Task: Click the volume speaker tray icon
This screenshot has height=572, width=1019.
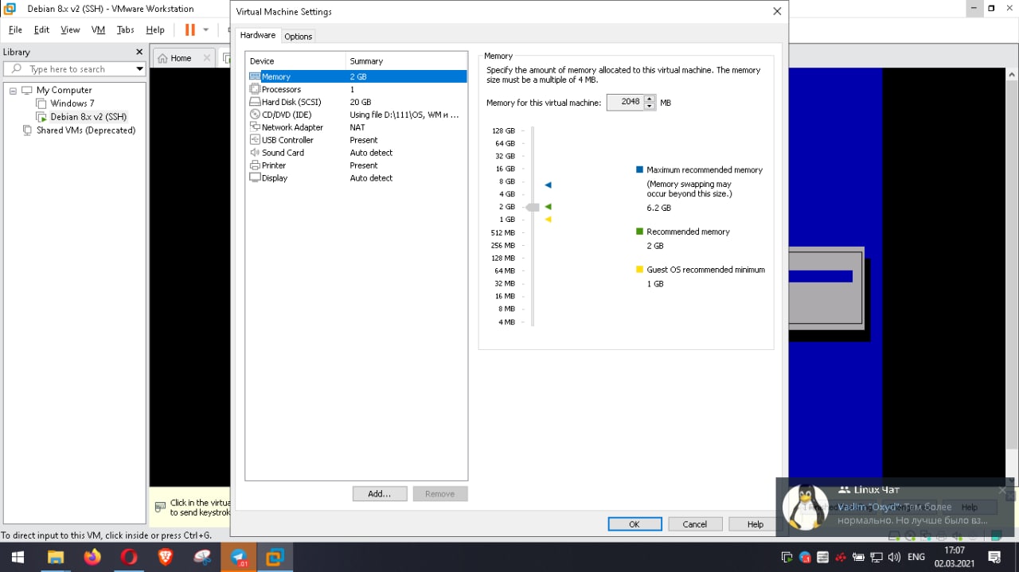Action: (894, 558)
